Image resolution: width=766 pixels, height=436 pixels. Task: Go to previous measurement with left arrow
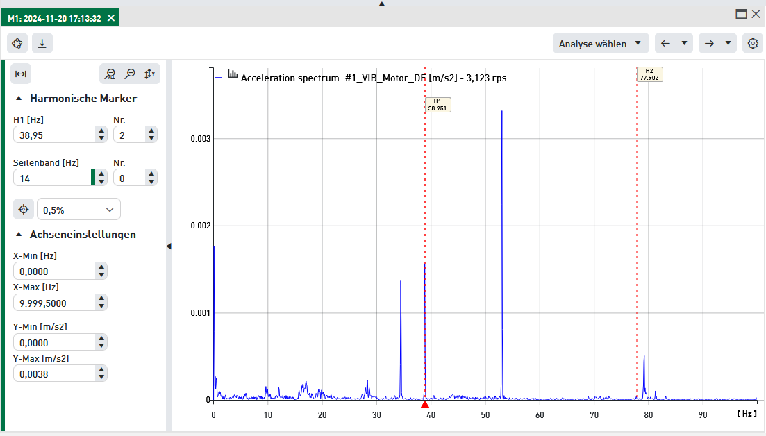point(665,43)
